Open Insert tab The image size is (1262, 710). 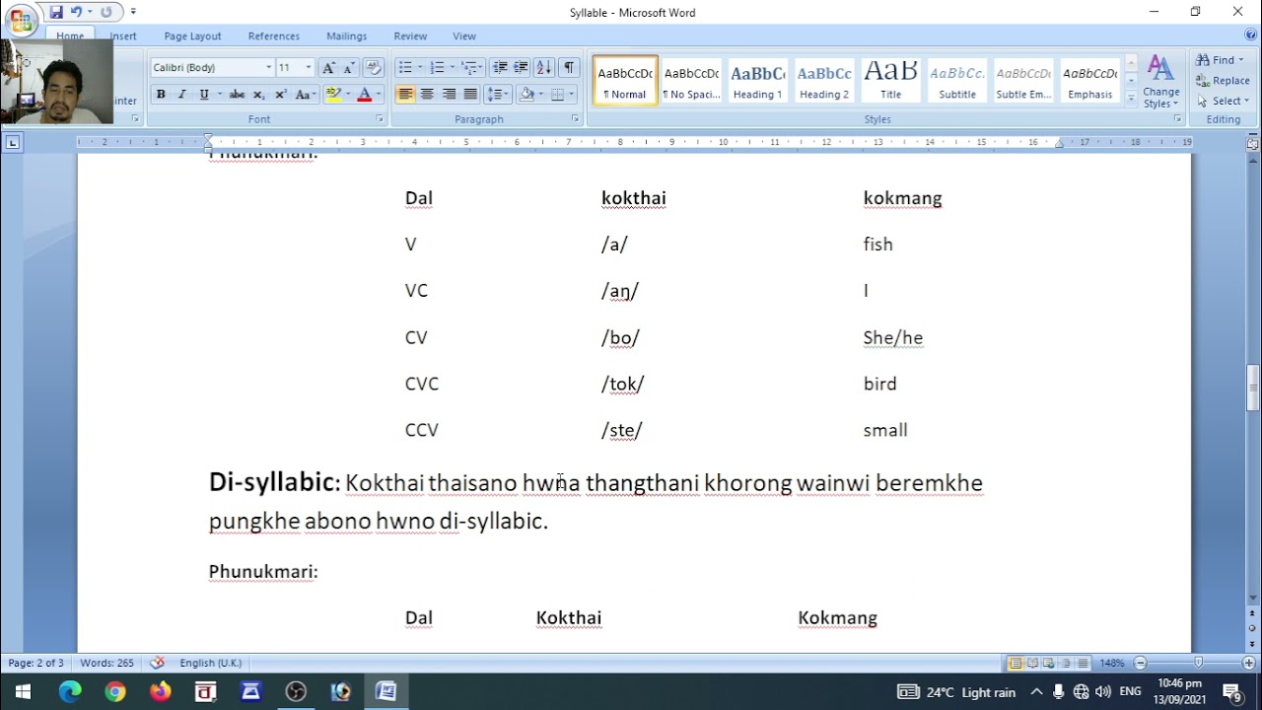[123, 36]
